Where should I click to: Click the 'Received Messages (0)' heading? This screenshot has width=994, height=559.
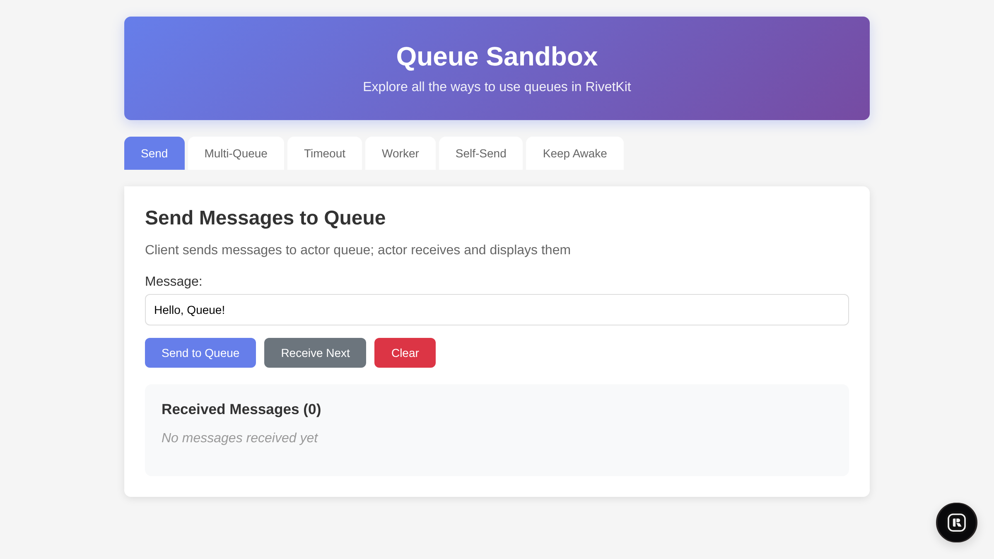(241, 409)
